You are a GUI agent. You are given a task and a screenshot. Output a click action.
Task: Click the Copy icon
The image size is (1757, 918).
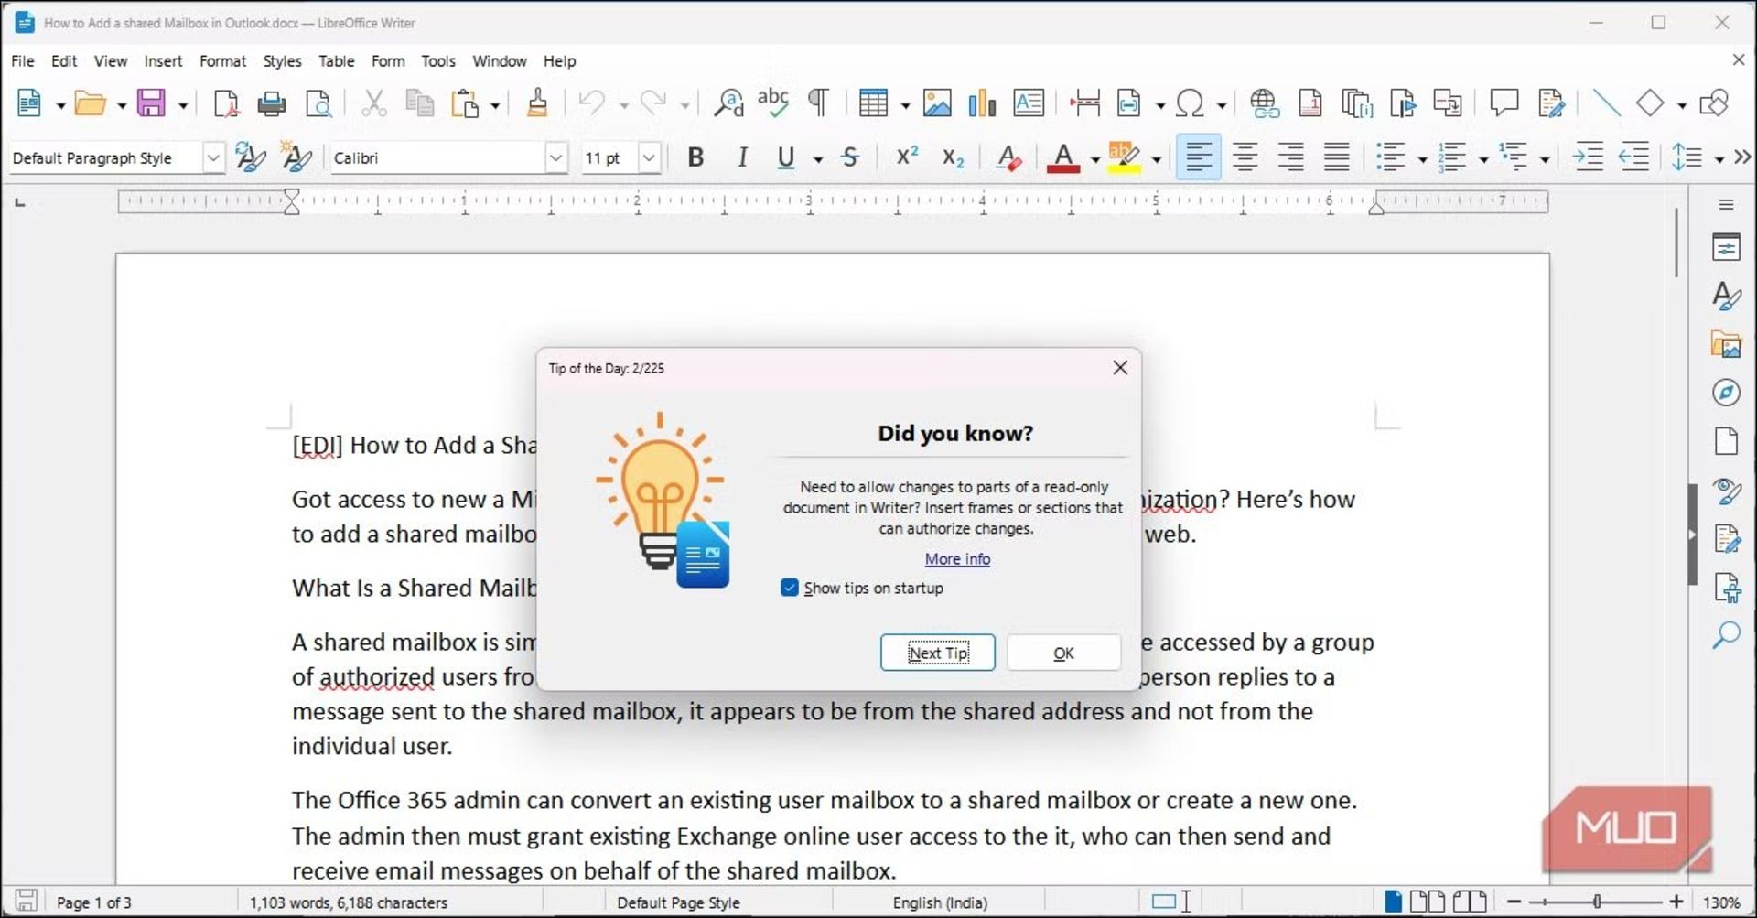[x=419, y=103]
